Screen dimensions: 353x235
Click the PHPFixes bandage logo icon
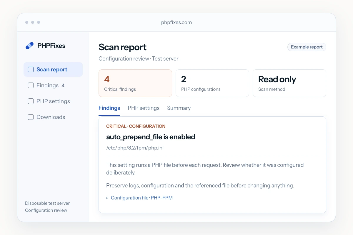[30, 46]
